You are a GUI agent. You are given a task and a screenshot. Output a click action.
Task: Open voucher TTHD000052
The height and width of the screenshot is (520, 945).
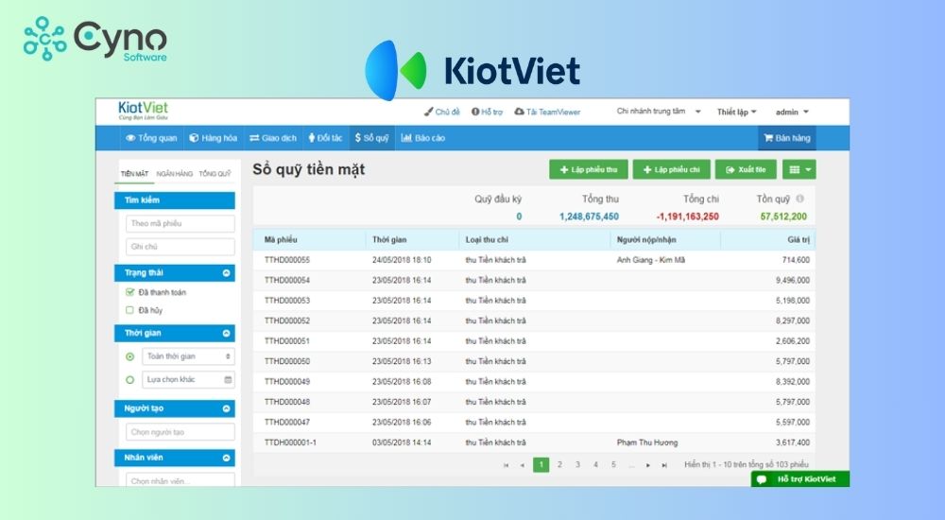pos(287,321)
